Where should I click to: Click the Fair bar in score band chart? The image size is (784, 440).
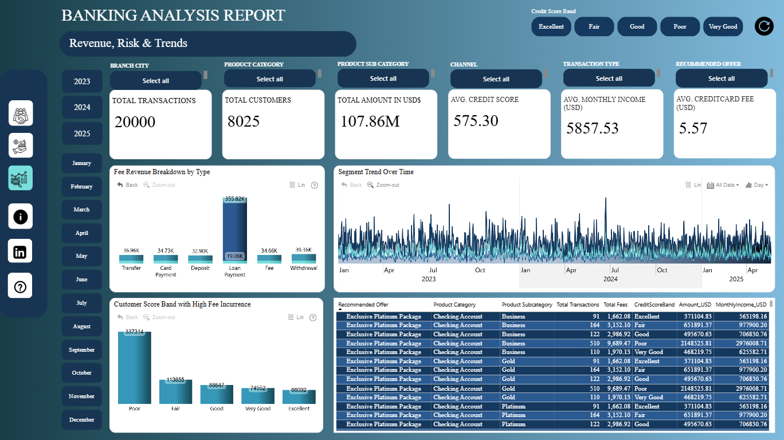click(175, 391)
